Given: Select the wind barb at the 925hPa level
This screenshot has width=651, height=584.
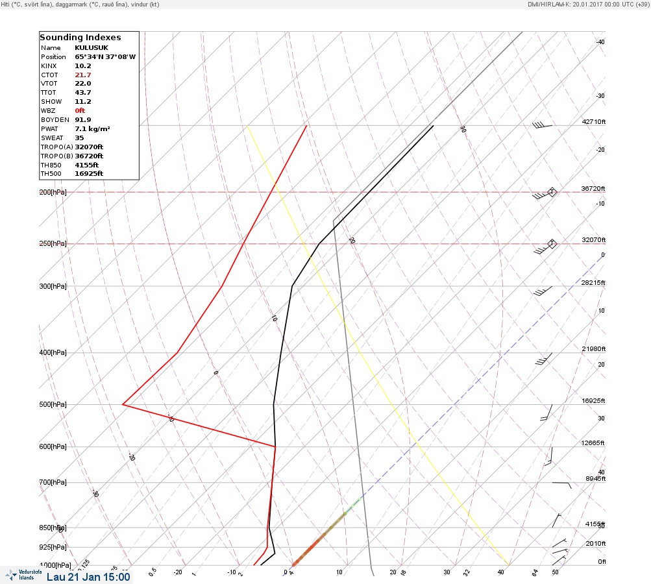Looking at the screenshot, I should click(x=559, y=543).
